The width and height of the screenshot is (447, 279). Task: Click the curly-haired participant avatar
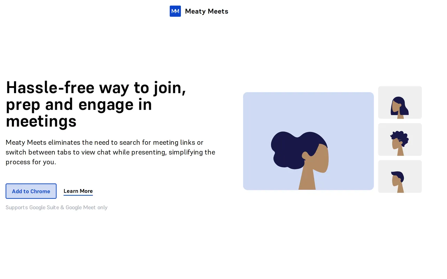tap(400, 139)
